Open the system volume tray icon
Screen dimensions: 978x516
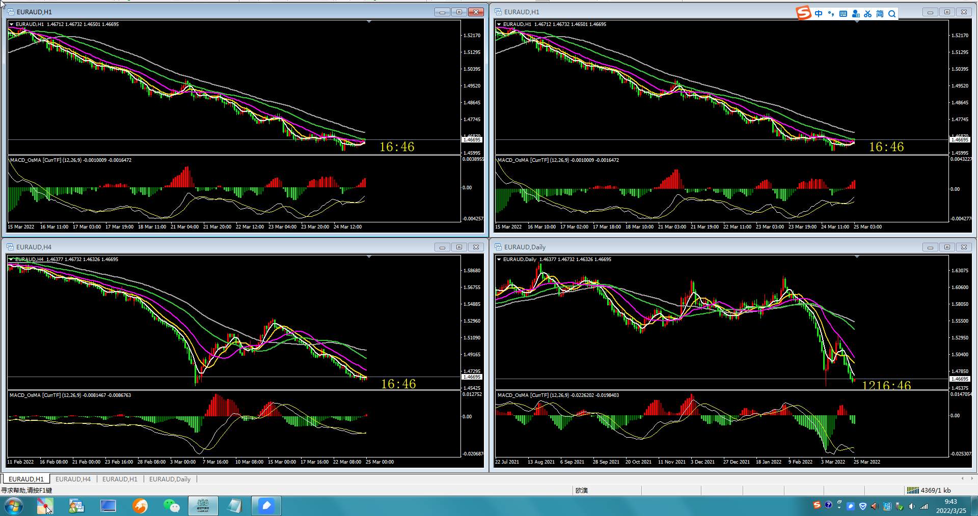click(x=911, y=506)
